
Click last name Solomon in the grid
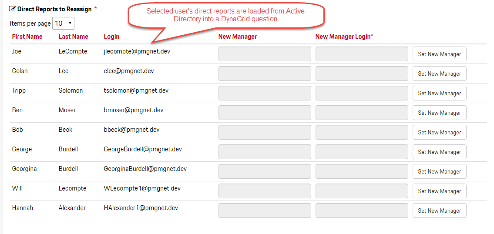pyautogui.click(x=71, y=90)
